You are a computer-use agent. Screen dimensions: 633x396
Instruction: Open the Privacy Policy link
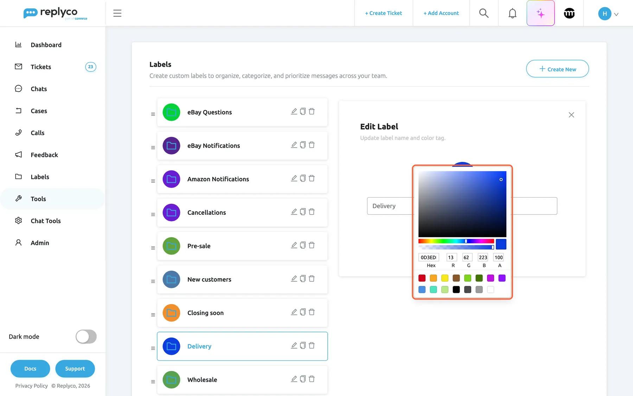pos(31,386)
